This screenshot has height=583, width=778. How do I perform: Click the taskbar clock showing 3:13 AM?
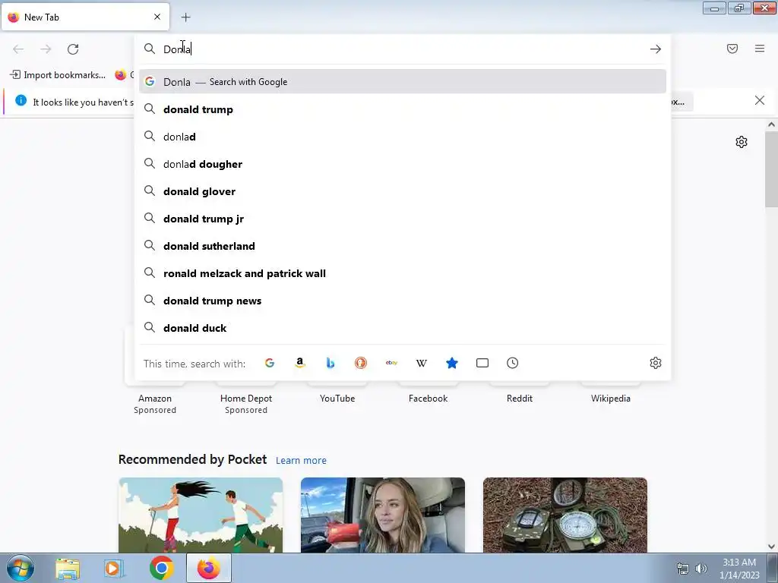[739, 569]
